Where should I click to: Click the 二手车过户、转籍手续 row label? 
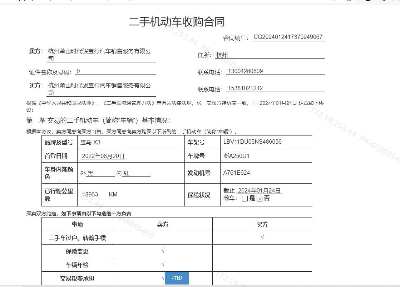77,238
